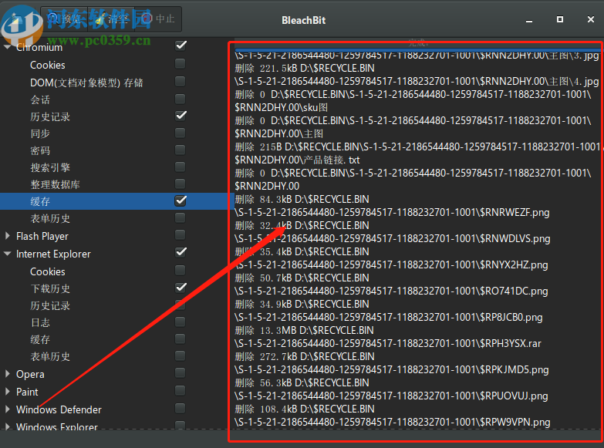The image size is (604, 448).
Task: Enable the Flash Player checkbox
Action: (x=181, y=234)
